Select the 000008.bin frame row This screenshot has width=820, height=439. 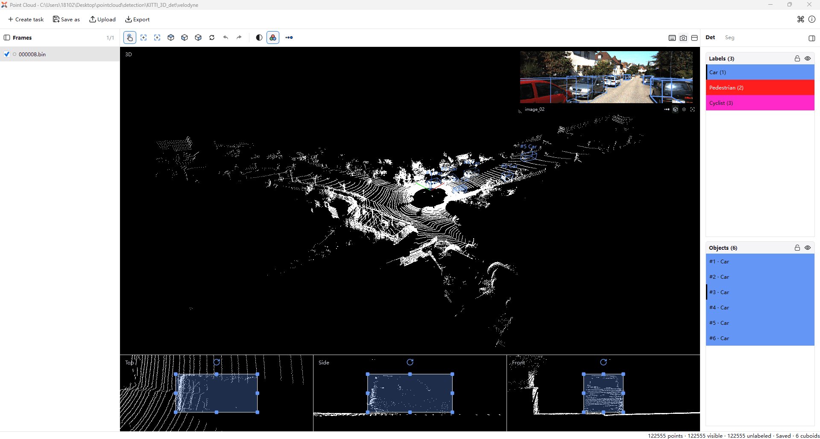coord(60,54)
